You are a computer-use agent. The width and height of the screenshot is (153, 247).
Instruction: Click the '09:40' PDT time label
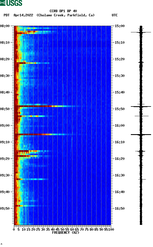point(5,192)
